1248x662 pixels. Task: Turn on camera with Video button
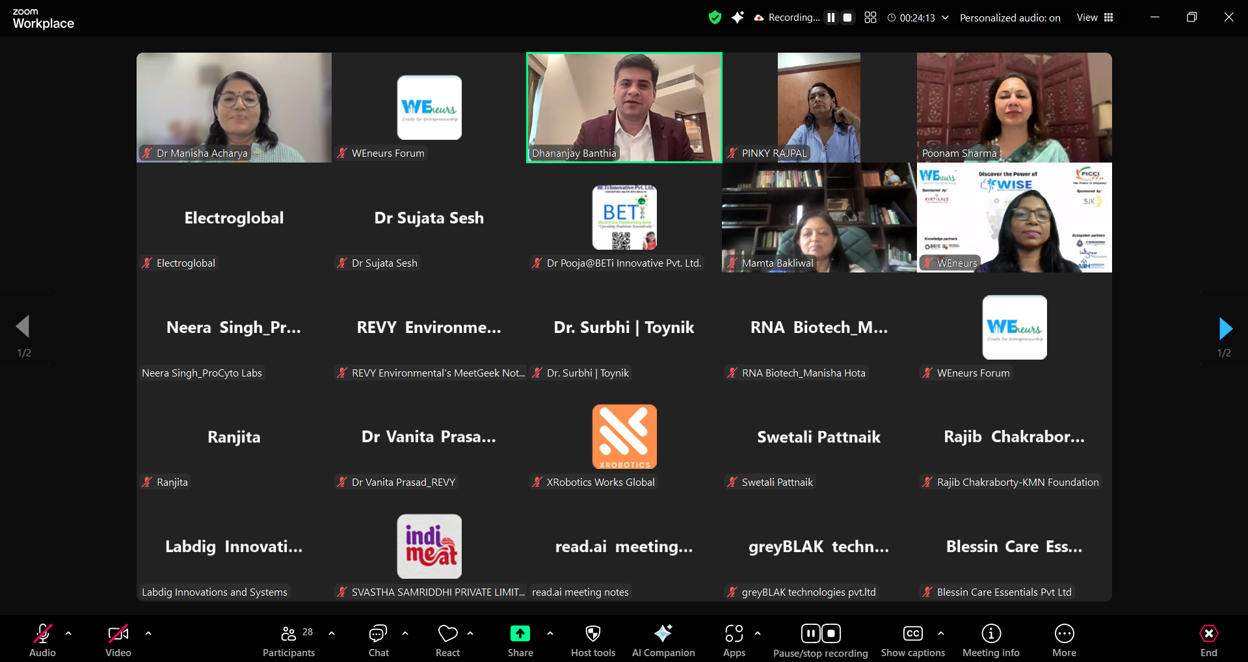click(118, 641)
